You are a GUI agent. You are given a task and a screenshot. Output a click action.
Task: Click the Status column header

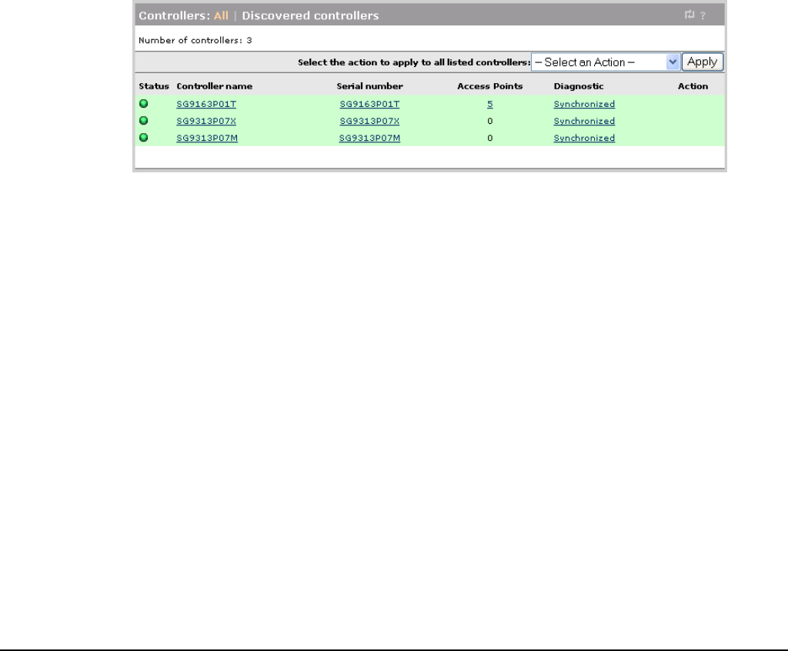154,86
